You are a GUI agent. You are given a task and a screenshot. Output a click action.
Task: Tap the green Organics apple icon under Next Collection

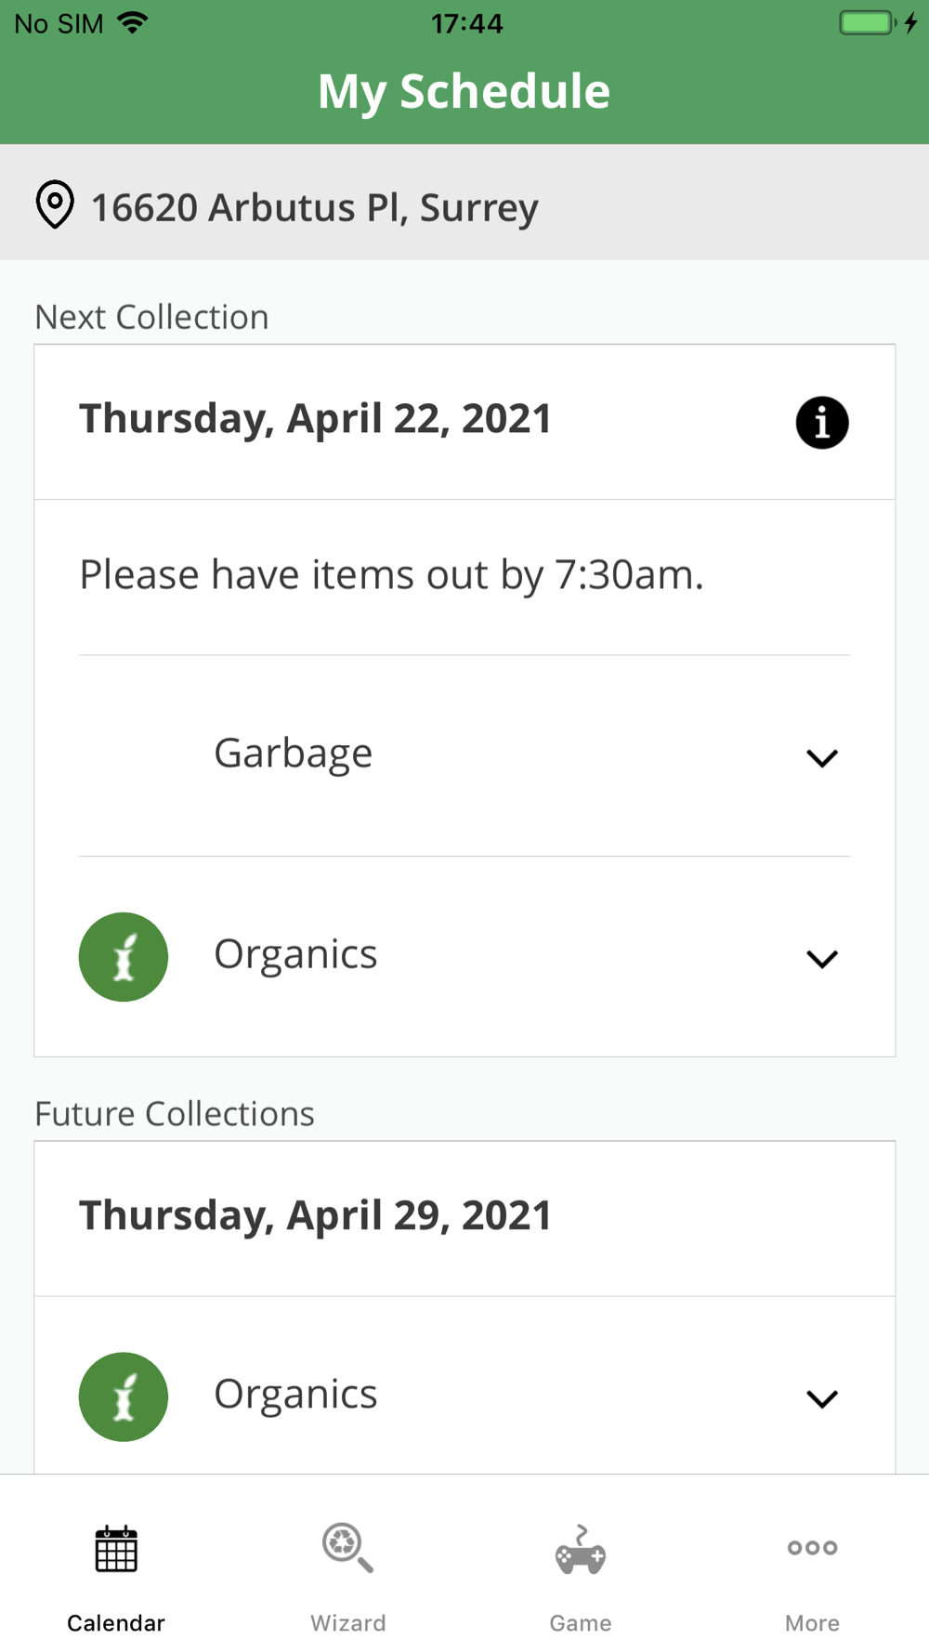click(124, 957)
